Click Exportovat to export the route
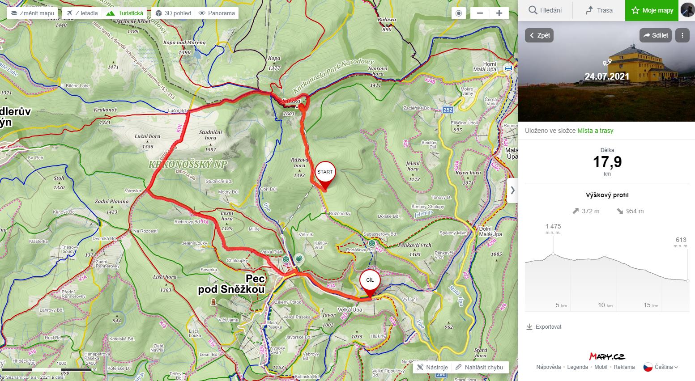This screenshot has width=695, height=381. [x=544, y=327]
